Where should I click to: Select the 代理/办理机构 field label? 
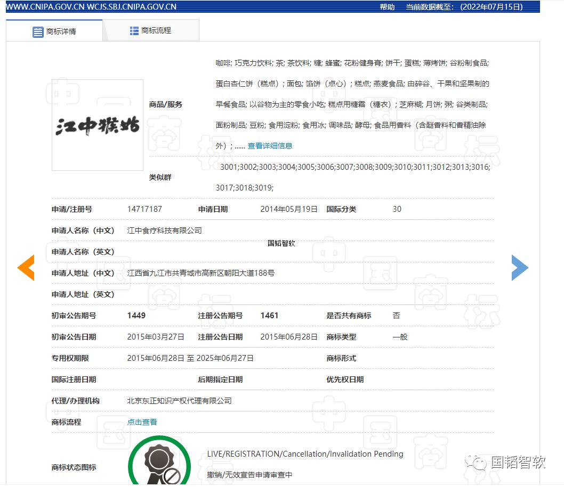pos(76,401)
